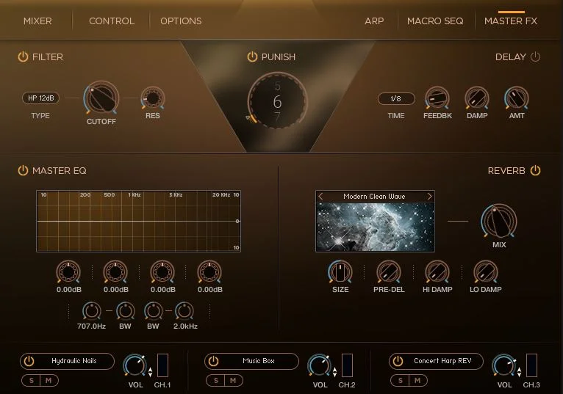Click the filter Res knob
The width and height of the screenshot is (563, 394).
point(153,98)
